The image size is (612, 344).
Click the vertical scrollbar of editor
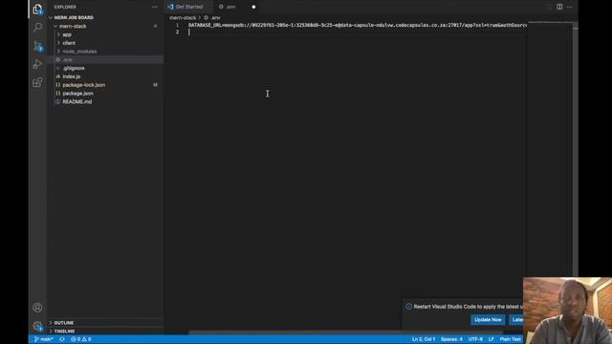576,150
